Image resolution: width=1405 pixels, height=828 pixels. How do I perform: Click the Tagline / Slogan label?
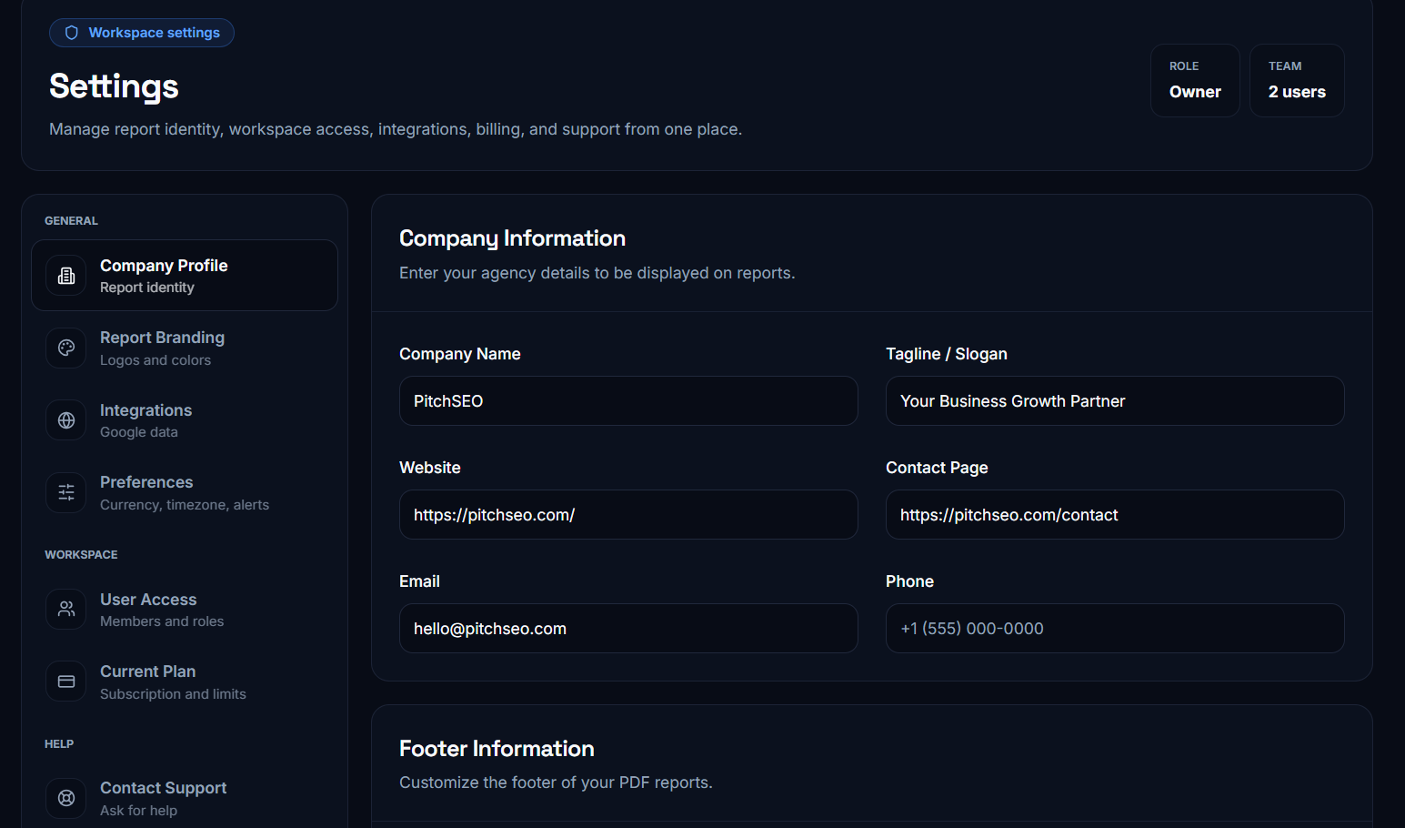point(947,354)
